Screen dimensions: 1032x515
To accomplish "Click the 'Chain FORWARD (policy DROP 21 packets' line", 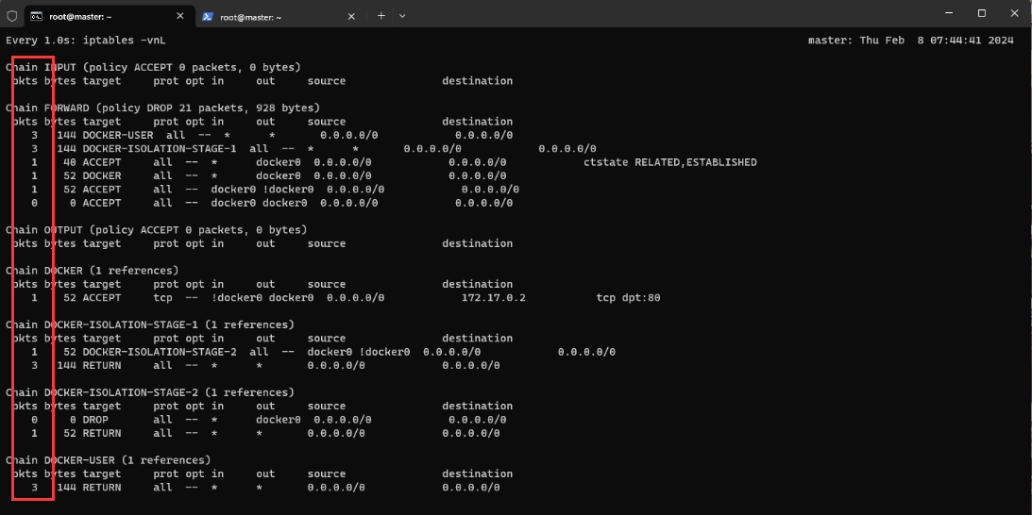I will click(x=163, y=108).
